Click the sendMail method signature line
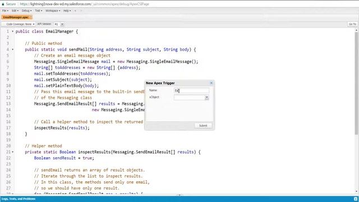359x202 pixels. pyautogui.click(x=111, y=49)
